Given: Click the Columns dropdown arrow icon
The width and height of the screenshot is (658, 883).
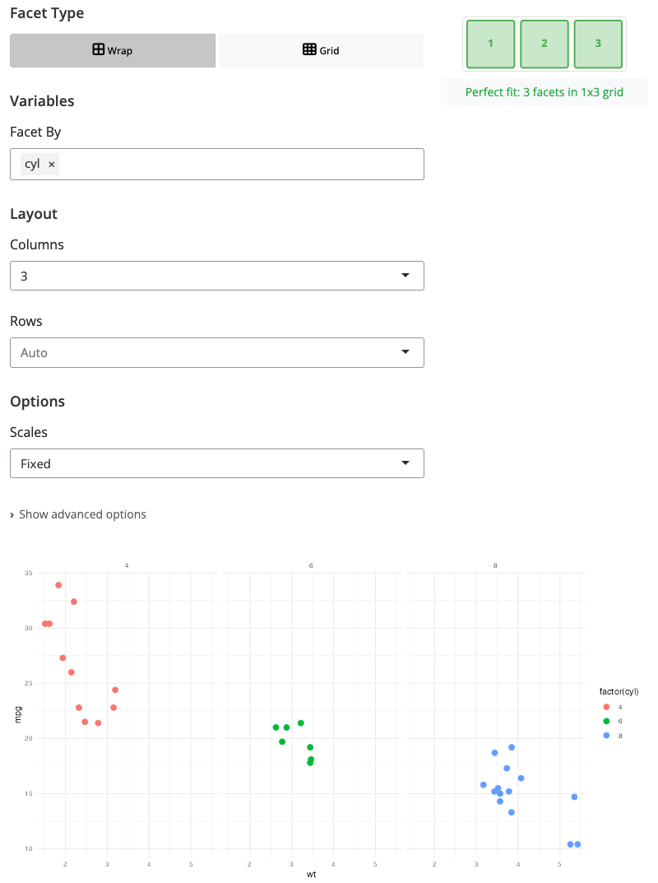Looking at the screenshot, I should point(405,276).
